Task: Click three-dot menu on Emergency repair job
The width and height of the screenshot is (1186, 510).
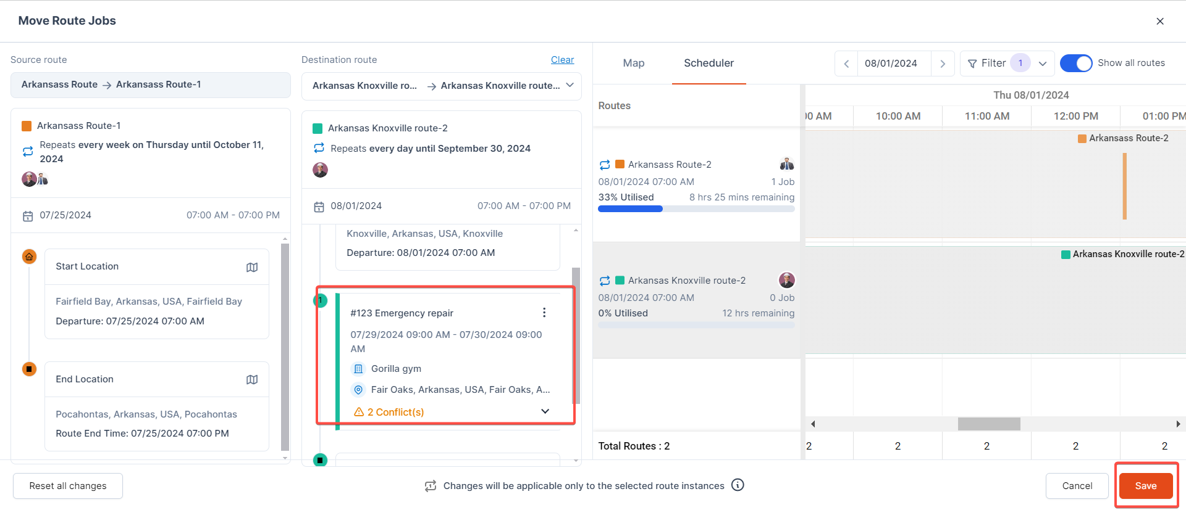Action: tap(544, 313)
